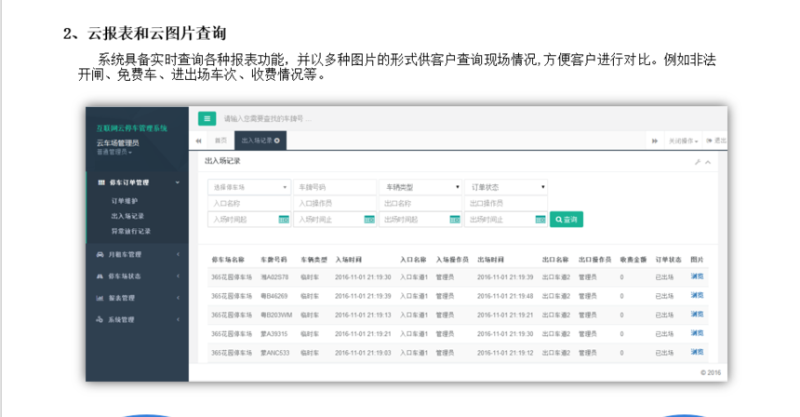The height and width of the screenshot is (417, 800).
Task: Close the 出入场记录 tab via its x icon
Action: 277,141
